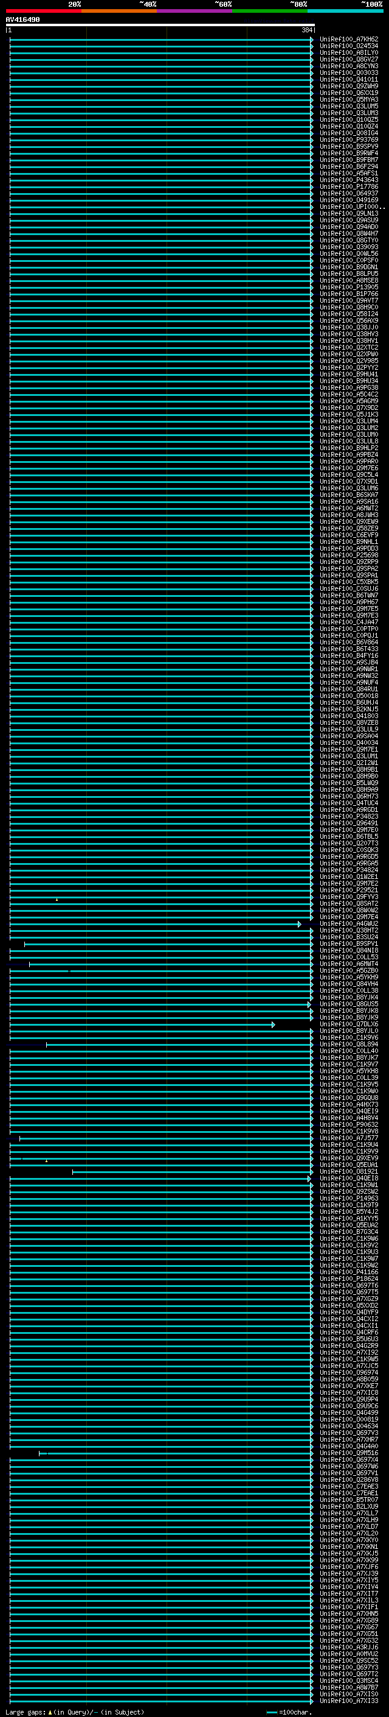
Task: Click the red ~20% identity legend bar
Action: pos(43,11)
